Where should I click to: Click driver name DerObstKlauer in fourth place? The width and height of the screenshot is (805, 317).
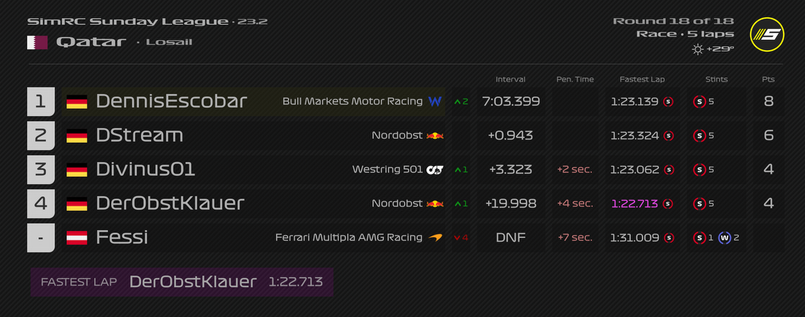click(x=170, y=203)
